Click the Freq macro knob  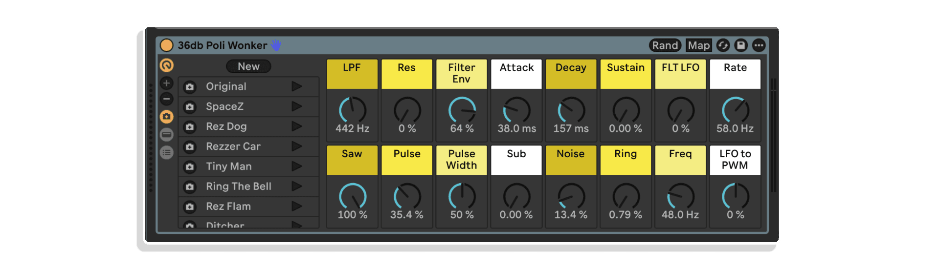[681, 197]
